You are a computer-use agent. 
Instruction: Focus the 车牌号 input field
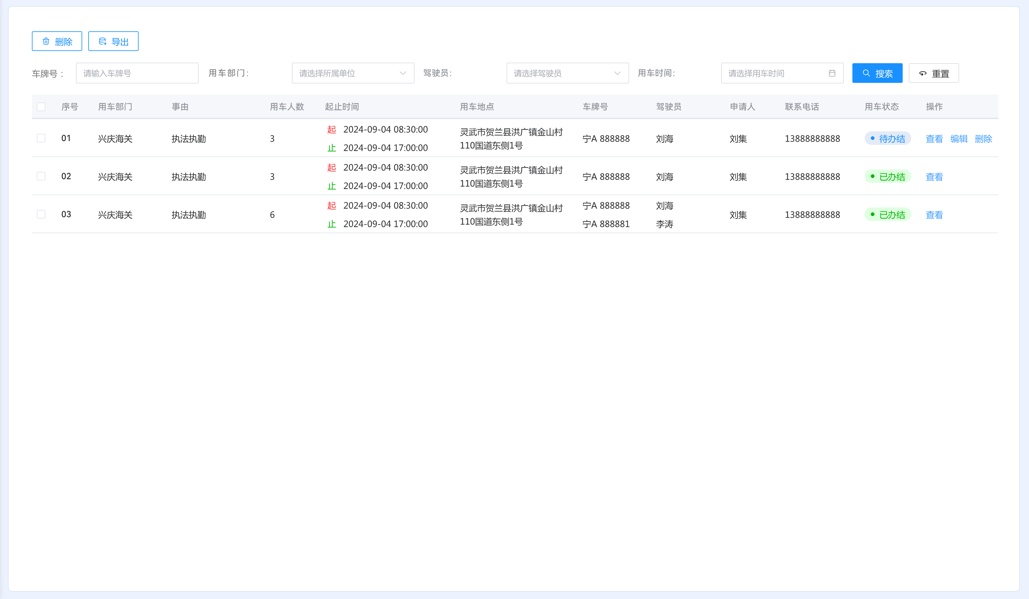(x=137, y=73)
